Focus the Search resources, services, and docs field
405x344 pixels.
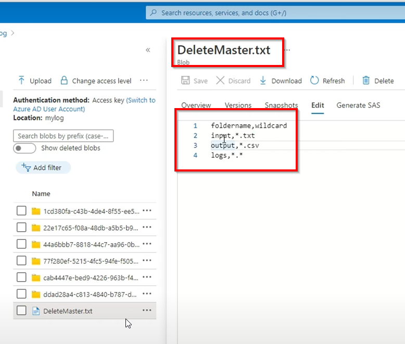275,12
